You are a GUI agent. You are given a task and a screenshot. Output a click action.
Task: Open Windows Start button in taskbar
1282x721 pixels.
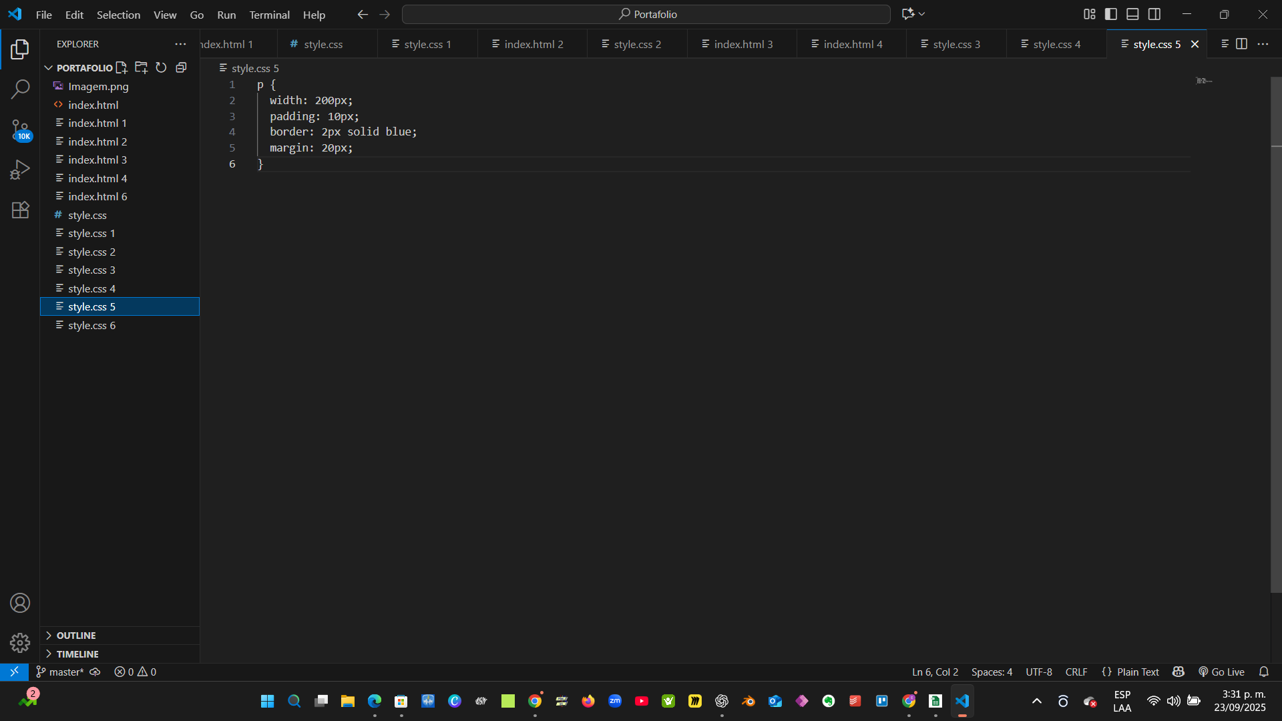coord(267,701)
